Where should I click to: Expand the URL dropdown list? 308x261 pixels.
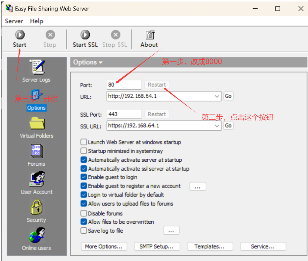pyautogui.click(x=217, y=96)
